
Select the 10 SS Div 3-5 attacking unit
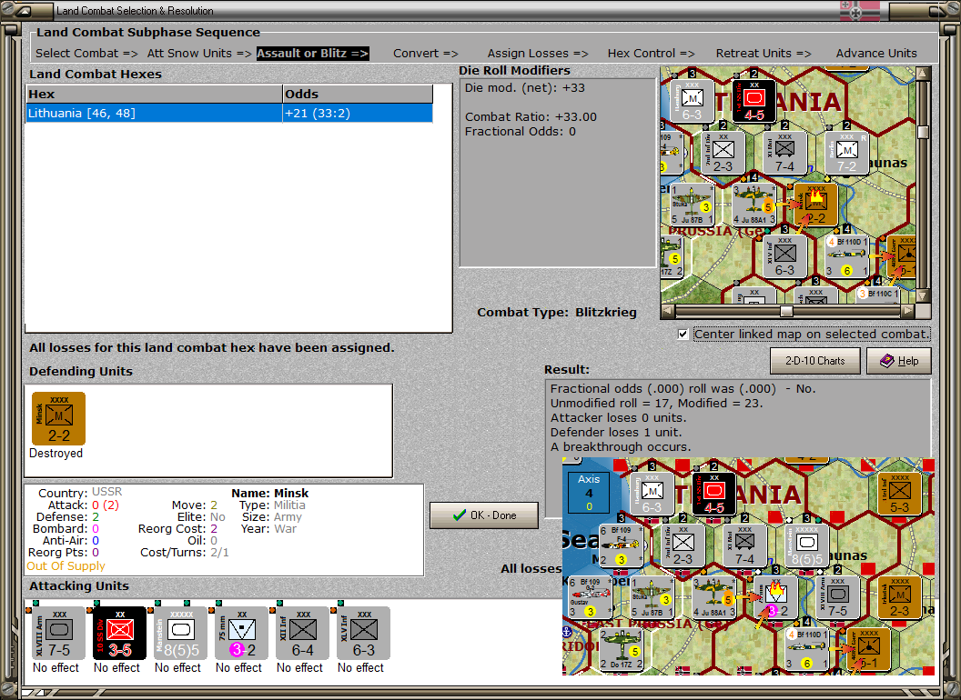click(x=119, y=634)
